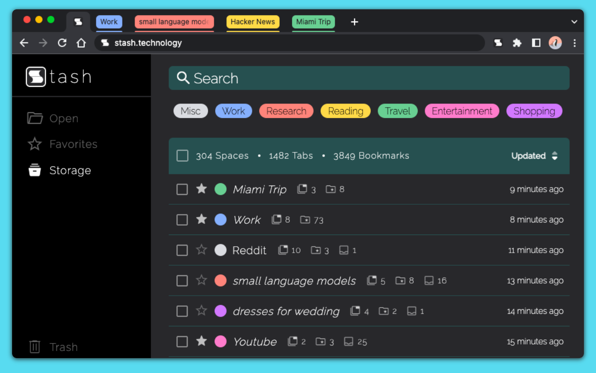Screen dimensions: 596x373
Task: Expand the tab list chevron in tab bar
Action: tap(574, 22)
